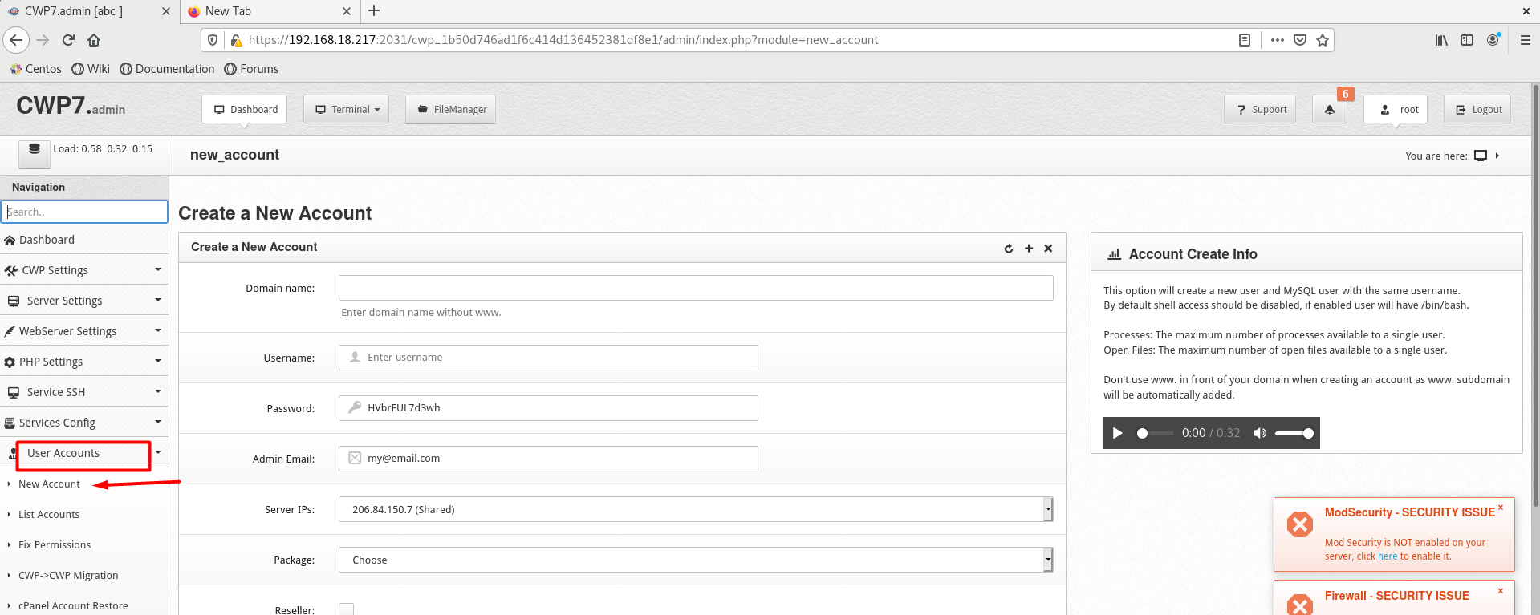This screenshot has width=1540, height=615.
Task: Switch to the CWP7.admin browser tab
Action: pyautogui.click(x=88, y=11)
